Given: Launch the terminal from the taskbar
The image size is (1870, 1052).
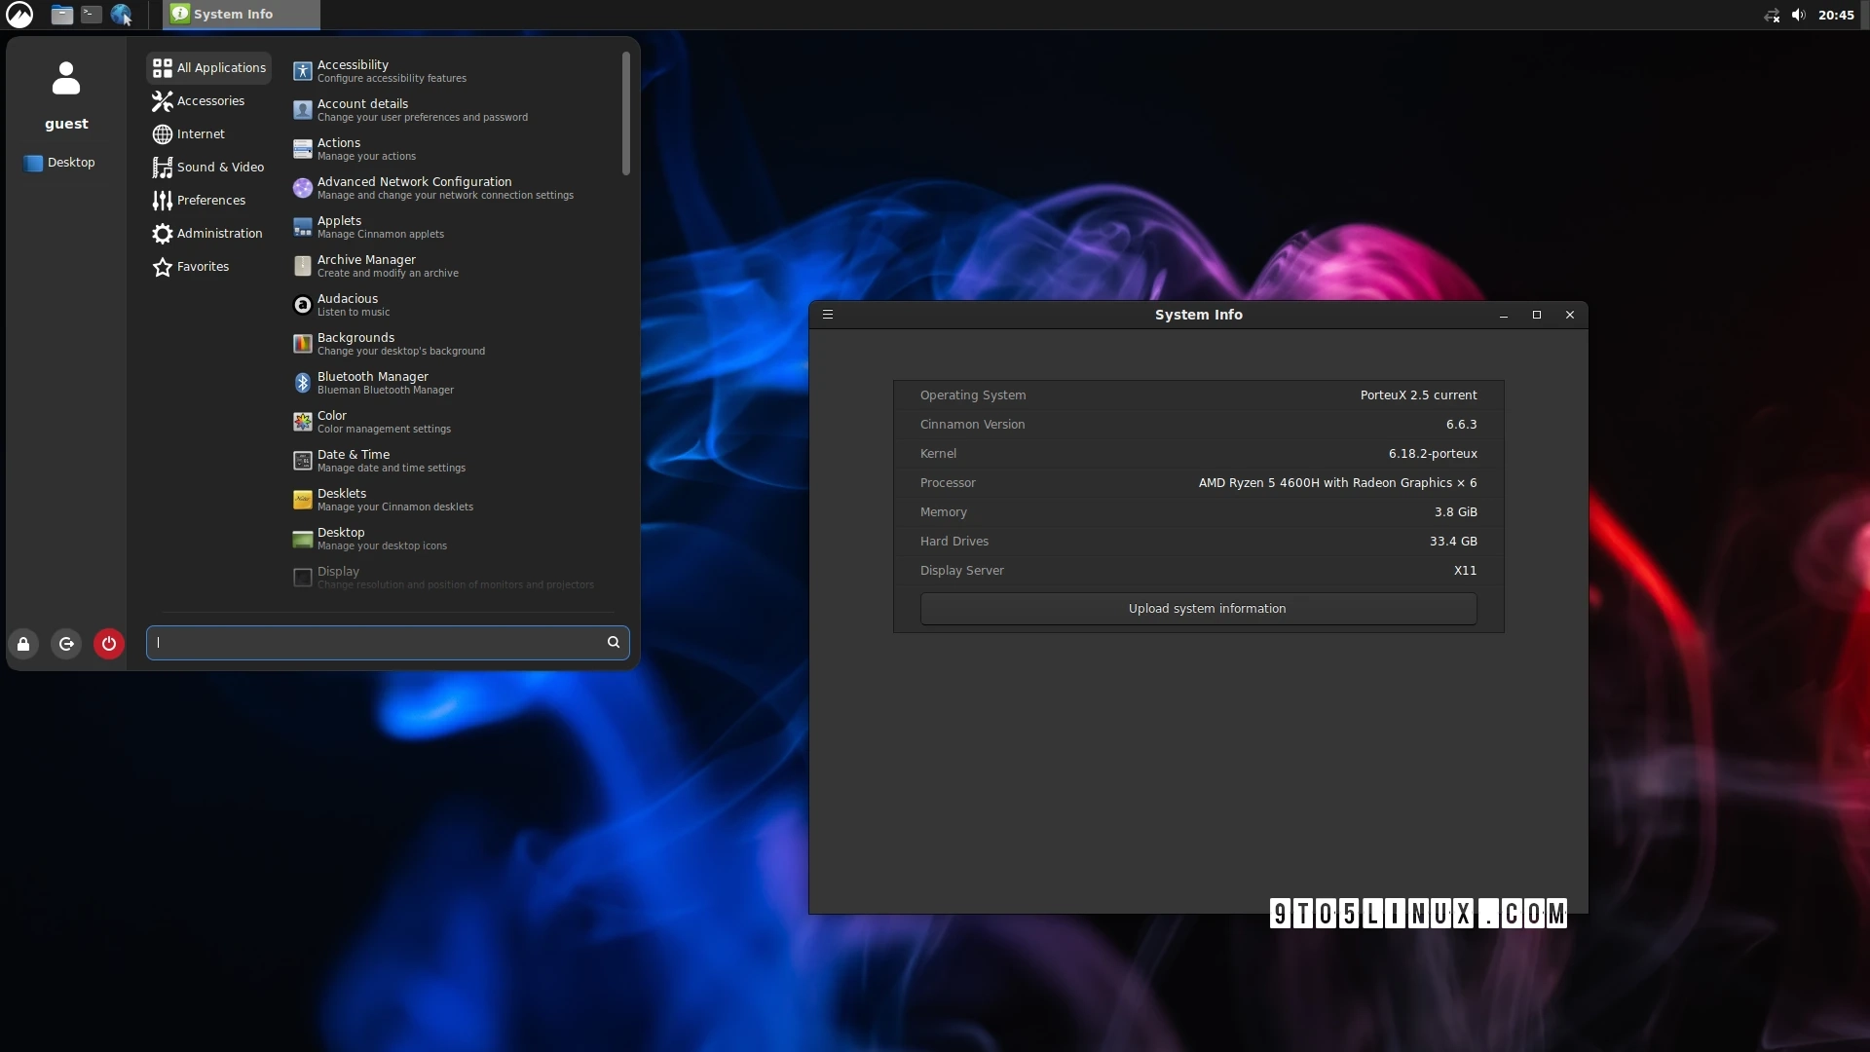Looking at the screenshot, I should [x=90, y=14].
